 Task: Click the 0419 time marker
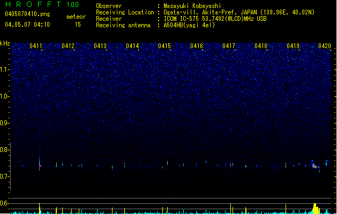point(293,46)
